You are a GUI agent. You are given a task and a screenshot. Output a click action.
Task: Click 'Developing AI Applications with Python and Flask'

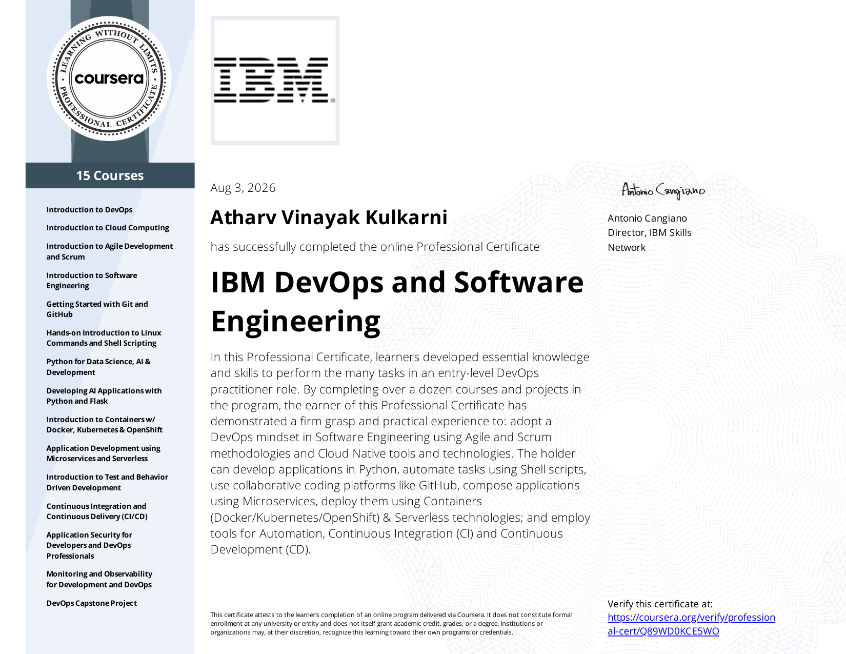(x=104, y=396)
